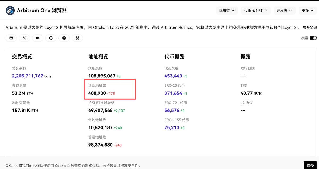Click the TPS value 40.77 笔/秒
319x169 pixels.
pos(251,93)
